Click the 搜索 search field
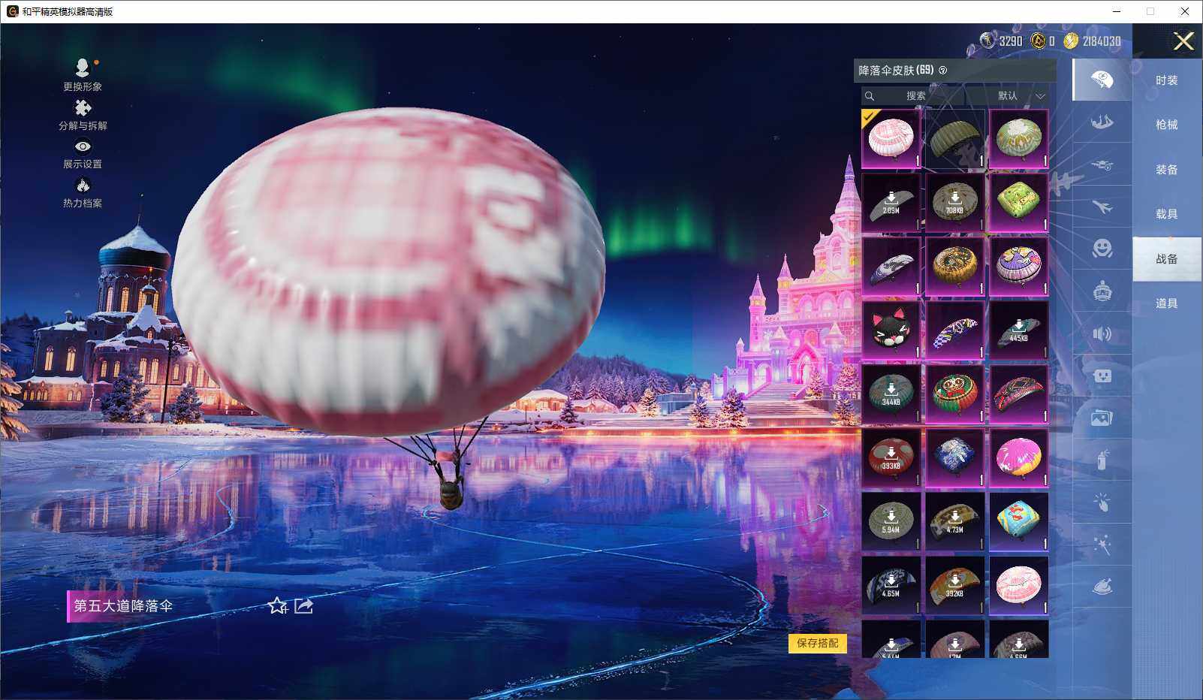1203x700 pixels. [x=915, y=96]
